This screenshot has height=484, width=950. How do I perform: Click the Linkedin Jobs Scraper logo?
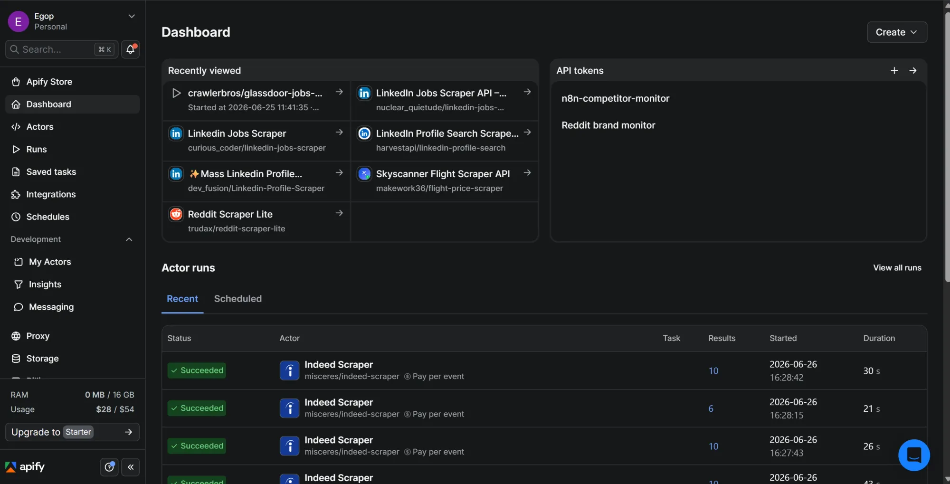coord(176,133)
